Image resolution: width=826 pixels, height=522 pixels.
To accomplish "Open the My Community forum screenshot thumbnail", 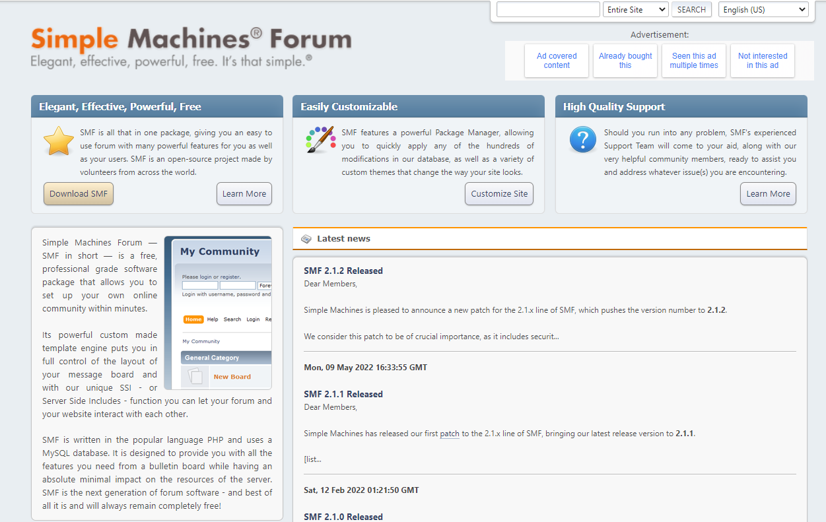I will coord(218,313).
